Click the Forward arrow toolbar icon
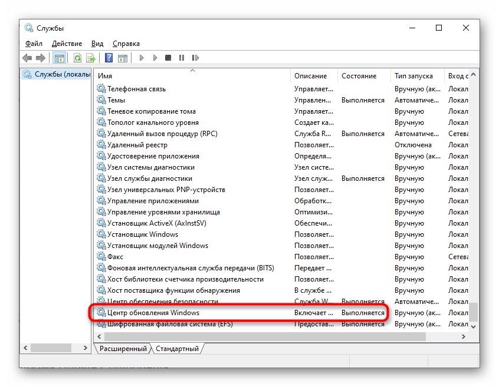The width and height of the screenshot is (499, 387). (41, 58)
